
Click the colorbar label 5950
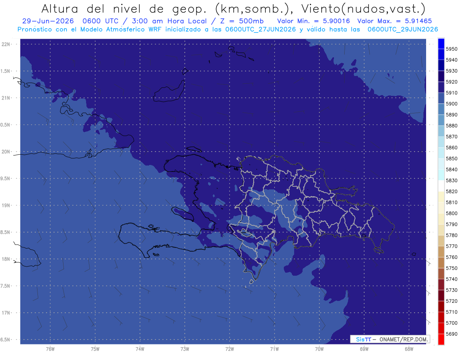451,49
